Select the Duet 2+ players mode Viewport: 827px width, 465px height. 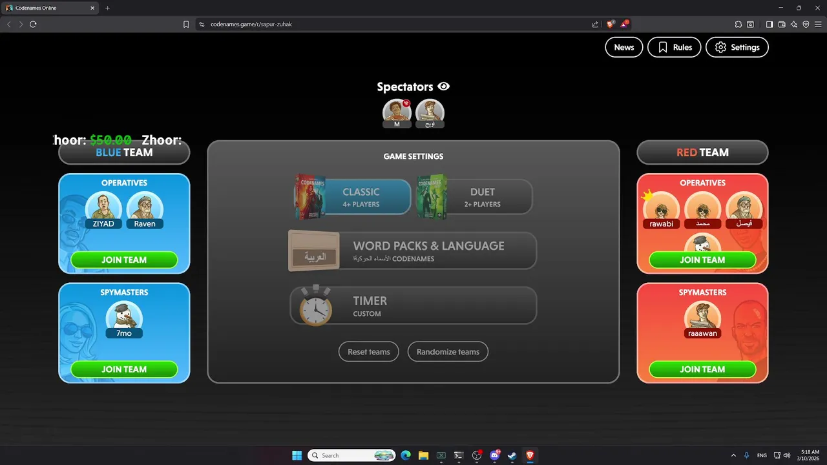pyautogui.click(x=475, y=196)
